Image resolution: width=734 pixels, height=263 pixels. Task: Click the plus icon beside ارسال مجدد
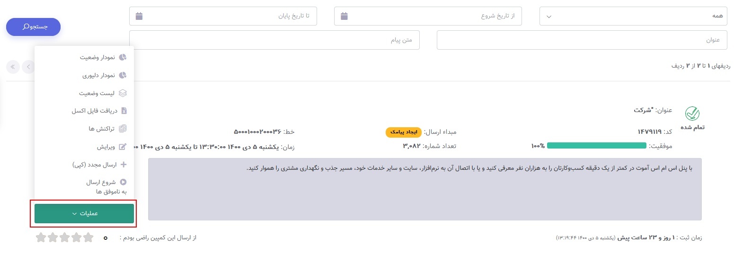pyautogui.click(x=124, y=165)
